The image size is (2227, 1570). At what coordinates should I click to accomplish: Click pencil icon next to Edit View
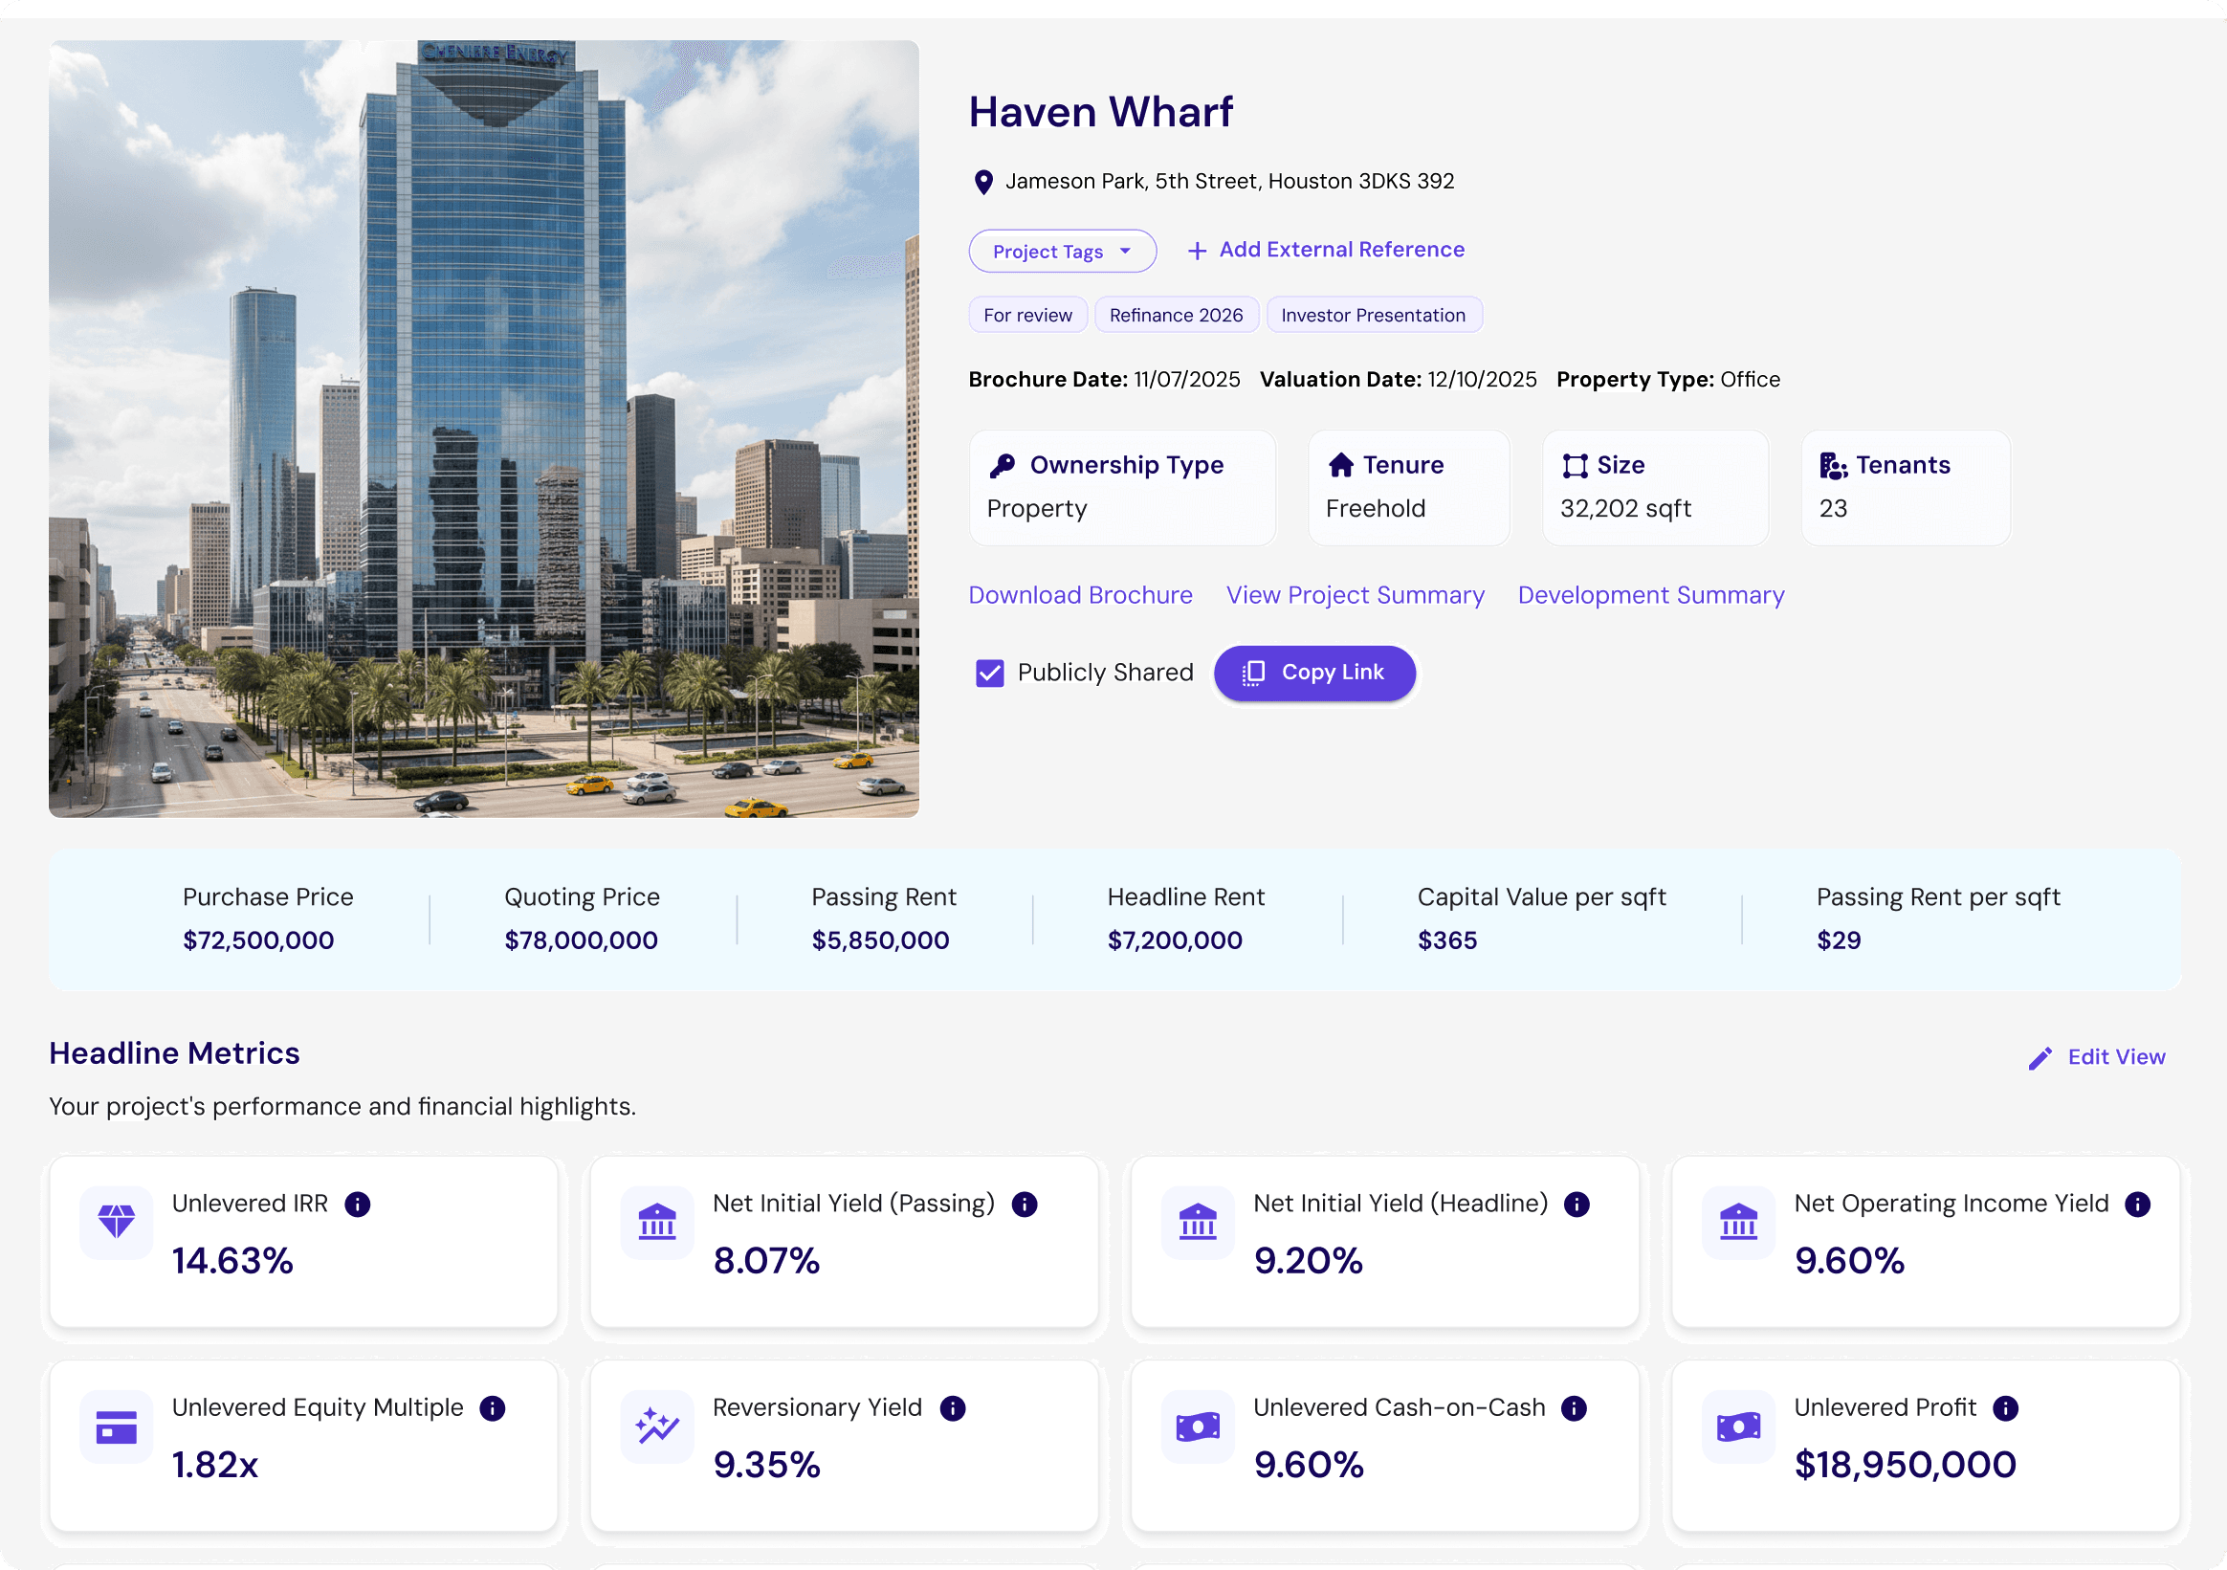click(x=2040, y=1057)
